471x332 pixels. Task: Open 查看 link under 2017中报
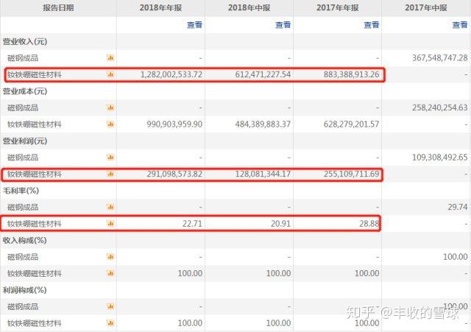click(x=459, y=24)
